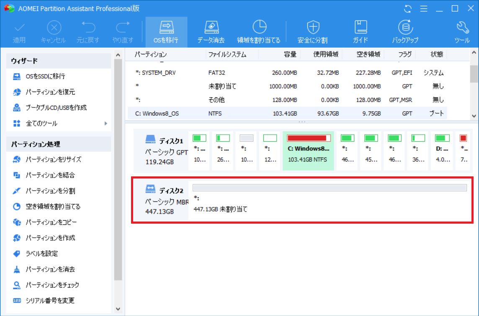Open the 安全に分割 shield tool
This screenshot has height=316, width=479.
(x=312, y=32)
